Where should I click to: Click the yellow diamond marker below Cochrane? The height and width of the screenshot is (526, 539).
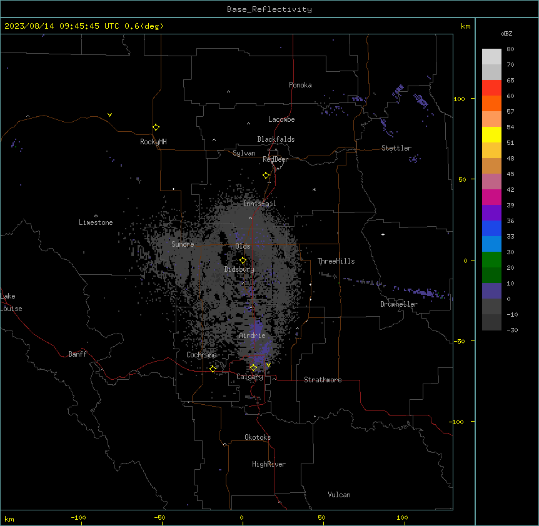pyautogui.click(x=213, y=369)
